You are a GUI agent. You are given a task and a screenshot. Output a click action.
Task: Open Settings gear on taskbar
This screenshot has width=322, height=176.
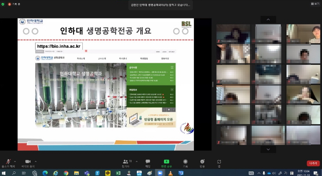tap(34, 173)
